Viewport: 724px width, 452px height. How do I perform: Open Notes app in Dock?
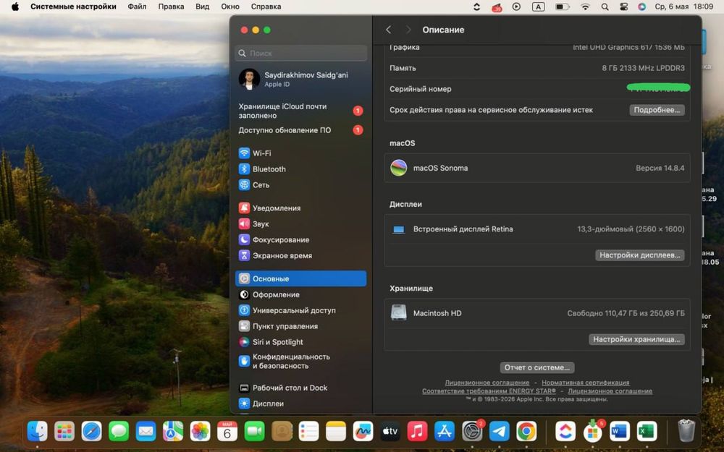click(336, 432)
